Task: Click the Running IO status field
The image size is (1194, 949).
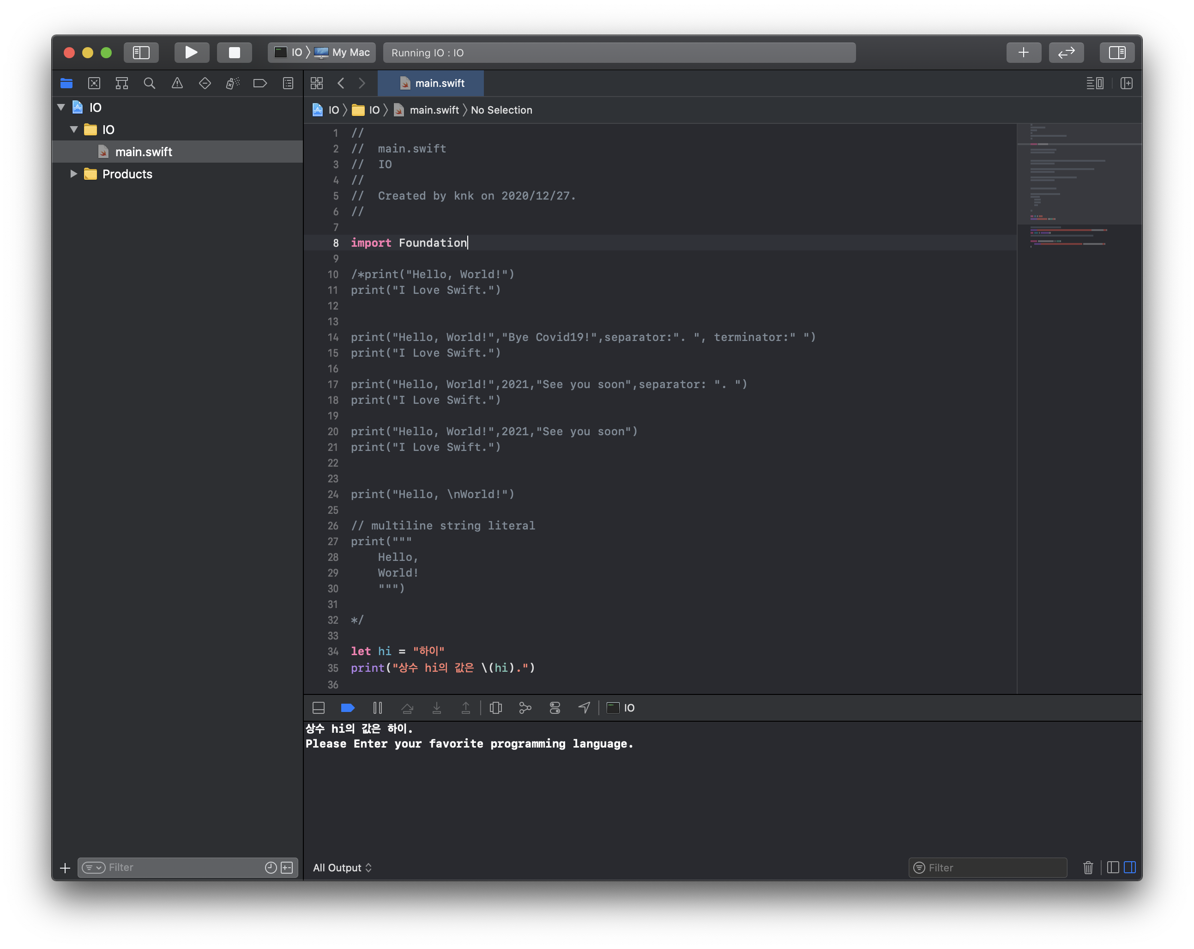Action: pyautogui.click(x=619, y=53)
